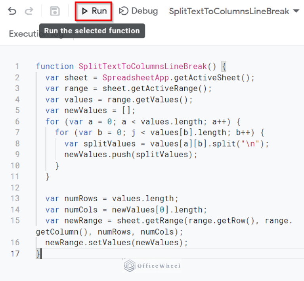Click the function name SplitTextToColumnsLineBreak on line 1

tap(143, 66)
